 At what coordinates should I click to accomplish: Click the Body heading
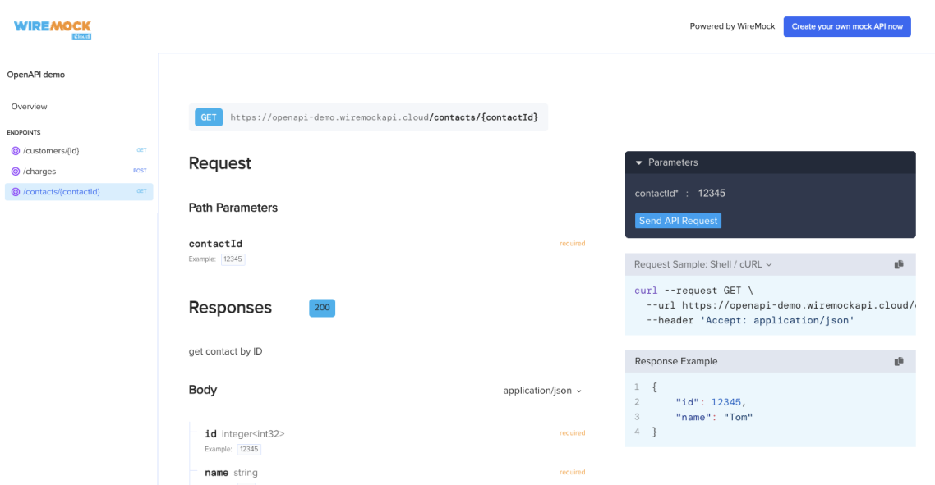coord(203,391)
